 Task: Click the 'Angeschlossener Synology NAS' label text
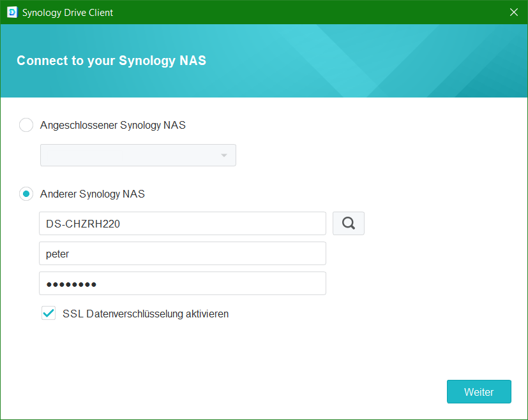112,125
